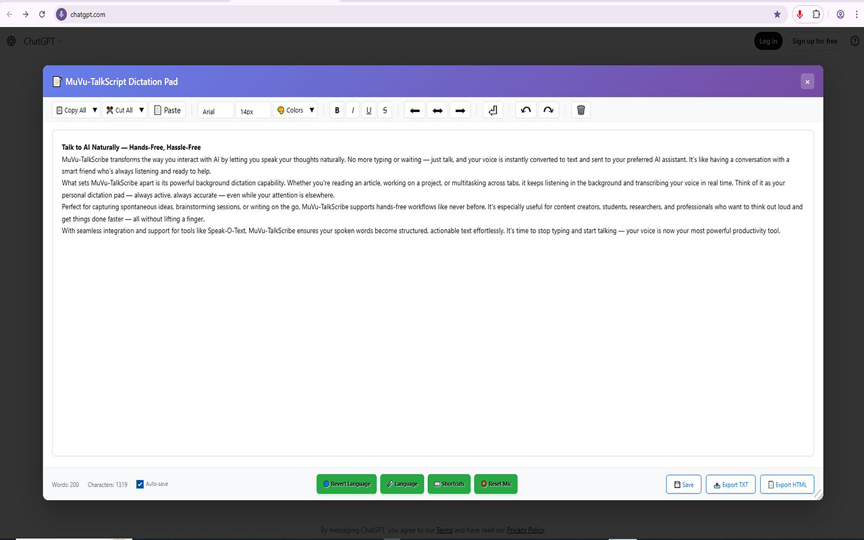This screenshot has height=540, width=864.
Task: Toggle bold formatting
Action: (337, 110)
